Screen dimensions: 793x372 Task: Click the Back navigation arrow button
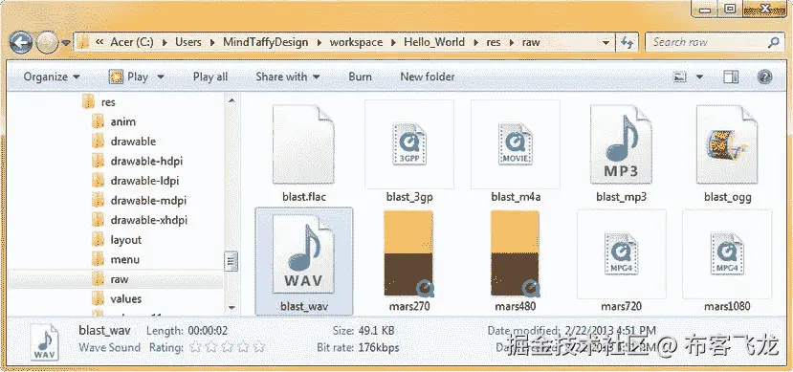[21, 43]
